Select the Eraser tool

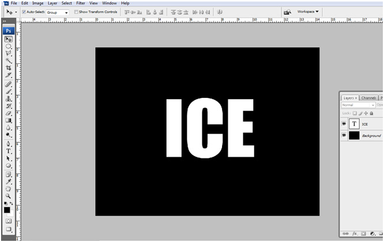9,113
